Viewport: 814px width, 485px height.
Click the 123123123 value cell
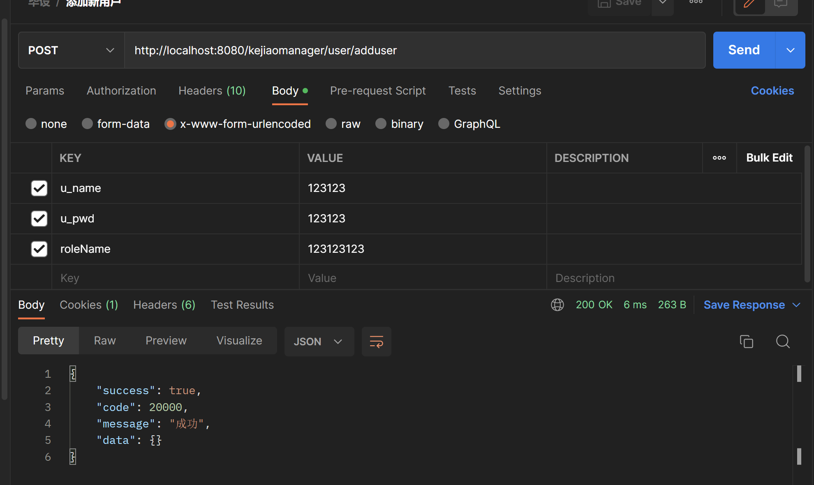[x=423, y=249]
